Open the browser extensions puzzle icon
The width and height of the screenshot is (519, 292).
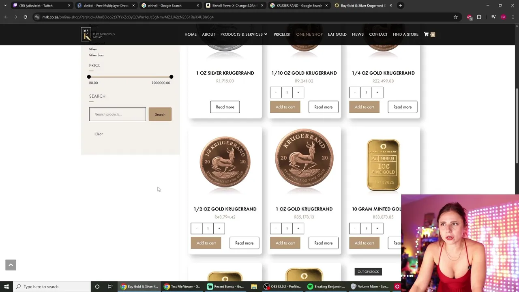coord(479,17)
